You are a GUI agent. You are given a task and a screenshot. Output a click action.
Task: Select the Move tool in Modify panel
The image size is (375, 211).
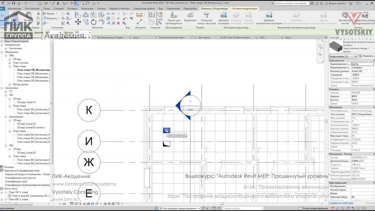[78, 22]
